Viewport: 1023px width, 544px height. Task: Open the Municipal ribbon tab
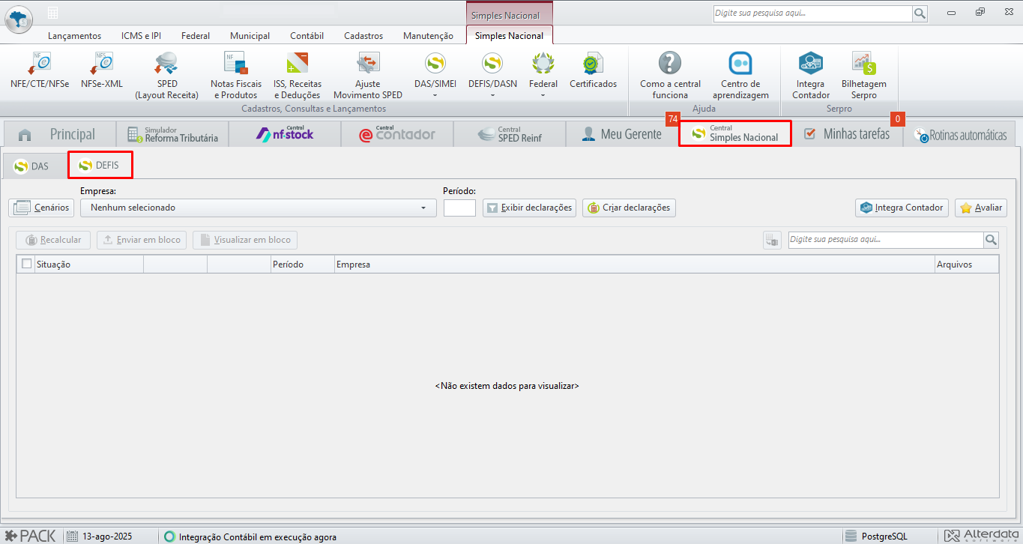pyautogui.click(x=250, y=35)
